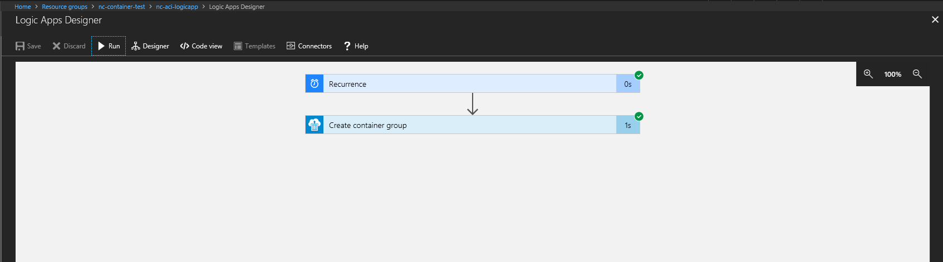Zoom out with the magnifier minus icon

click(917, 74)
